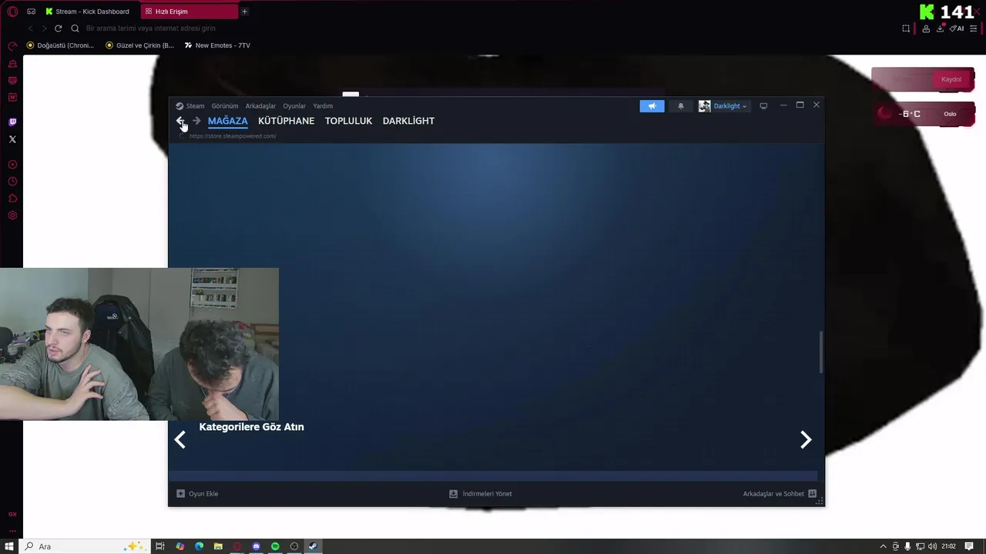Open Opera sidebar extensions cube icon
Screen dimensions: 986x554
tap(12, 199)
